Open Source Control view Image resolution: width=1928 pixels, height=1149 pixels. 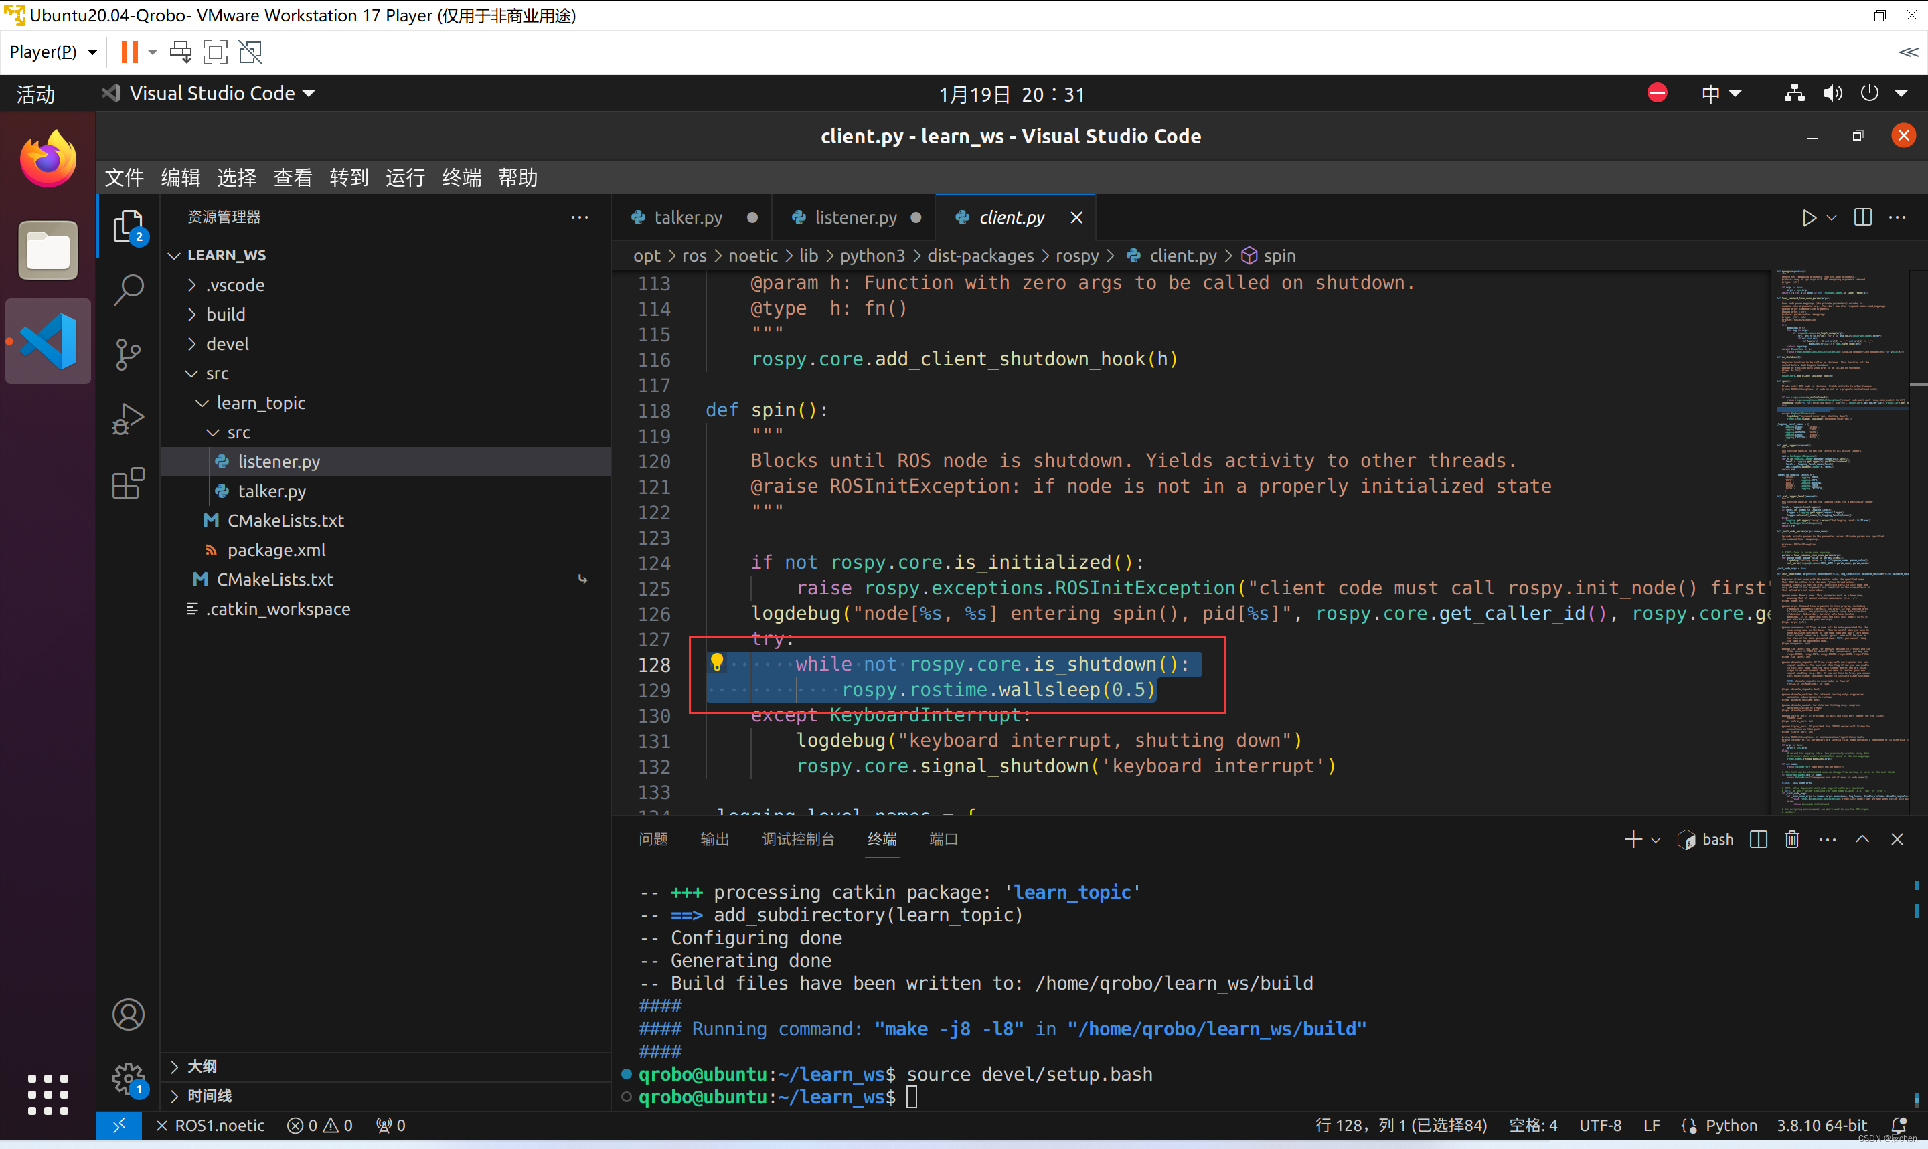pos(129,355)
